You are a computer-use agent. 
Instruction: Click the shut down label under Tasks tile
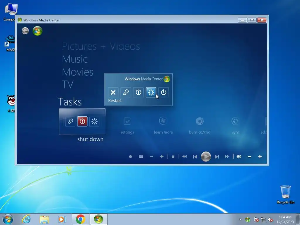(90, 139)
